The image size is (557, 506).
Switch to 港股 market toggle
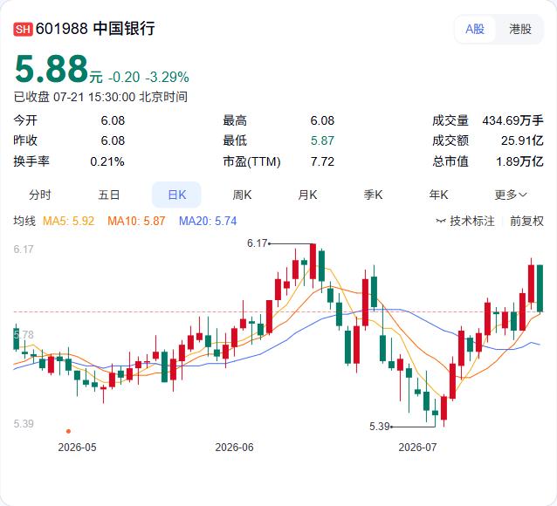pos(519,29)
